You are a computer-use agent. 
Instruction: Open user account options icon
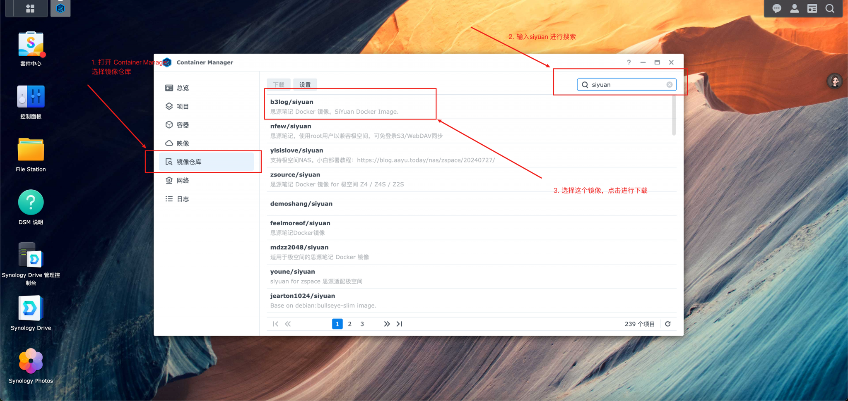coord(794,8)
